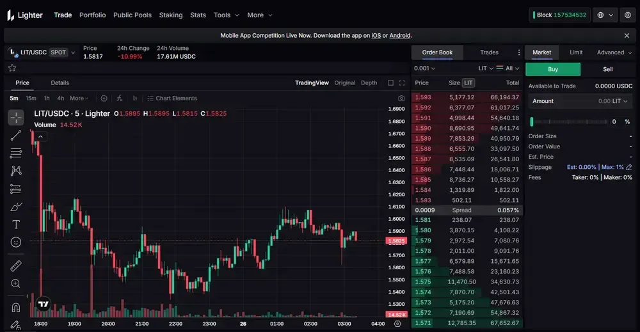Viewport: 640px width, 332px height.
Task: Click the lock drawings pencil icon
Action: pyautogui.click(x=16, y=325)
